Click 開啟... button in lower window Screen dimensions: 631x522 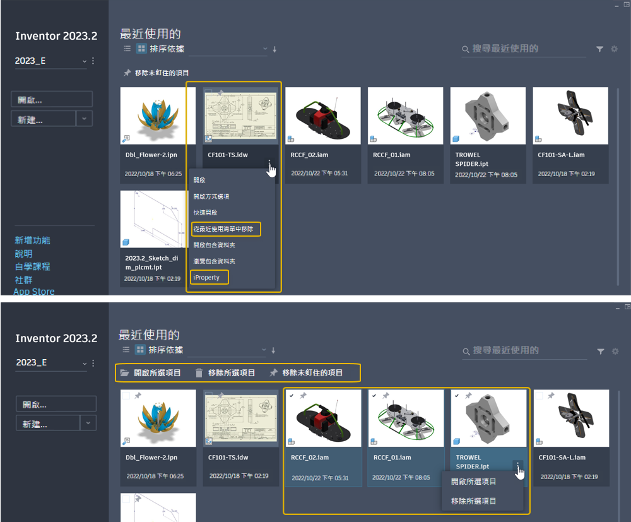coord(56,404)
